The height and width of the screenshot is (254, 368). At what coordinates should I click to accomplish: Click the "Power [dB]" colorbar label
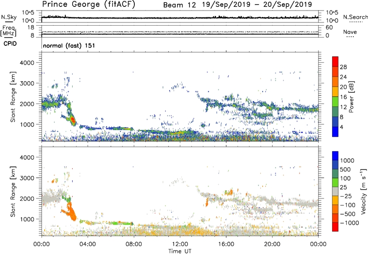[351, 97]
